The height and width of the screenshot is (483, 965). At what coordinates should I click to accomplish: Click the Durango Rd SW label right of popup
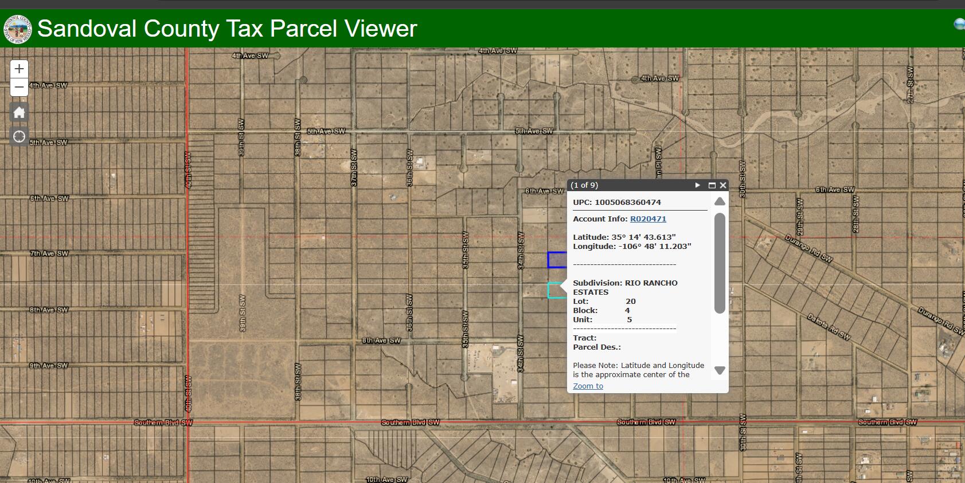coord(808,248)
